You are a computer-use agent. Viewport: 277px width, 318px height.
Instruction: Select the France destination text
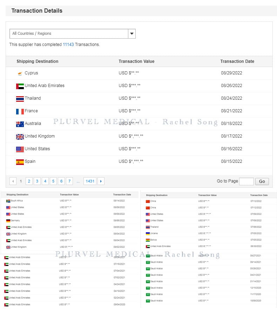31,111
